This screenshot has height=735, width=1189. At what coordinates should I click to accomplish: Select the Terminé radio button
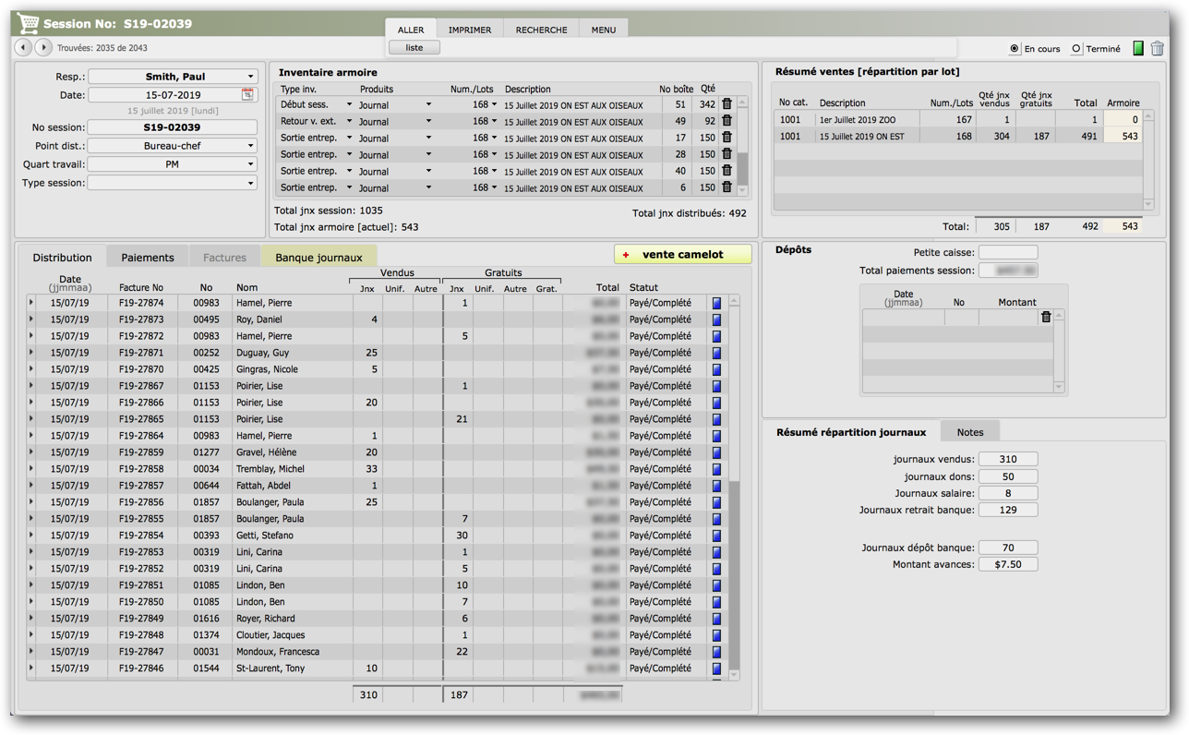tap(1076, 49)
